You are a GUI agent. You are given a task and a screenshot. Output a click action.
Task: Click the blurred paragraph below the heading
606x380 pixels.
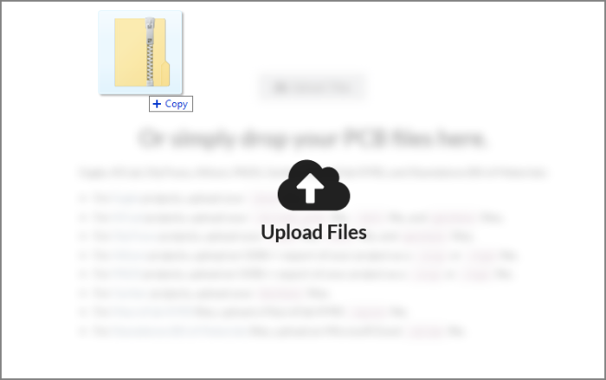pos(313,172)
